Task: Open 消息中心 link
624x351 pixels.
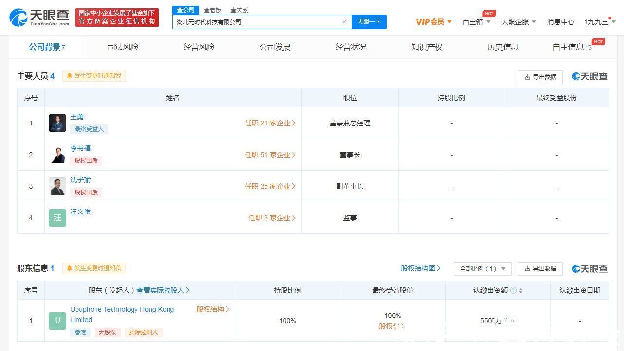Action: (560, 22)
